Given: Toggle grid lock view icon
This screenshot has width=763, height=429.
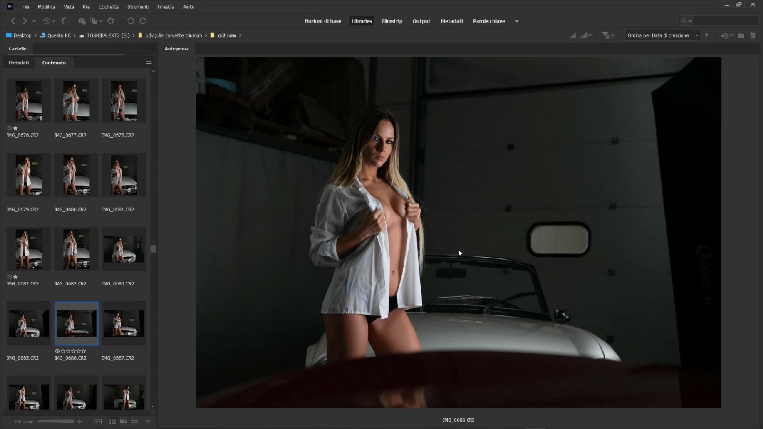Looking at the screenshot, I should point(98,421).
